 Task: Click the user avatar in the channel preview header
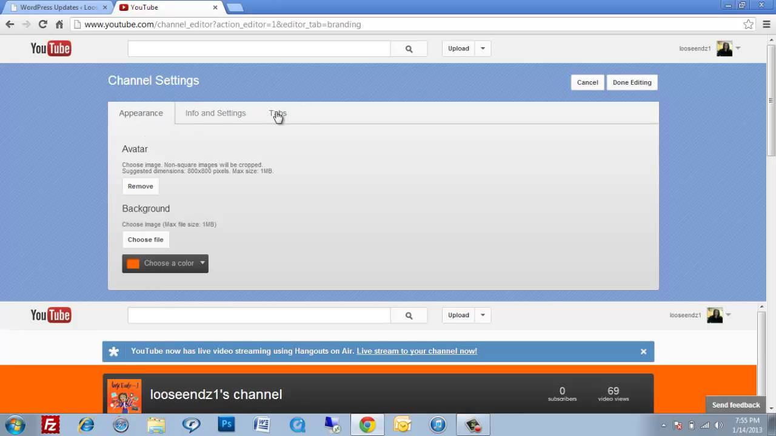(715, 315)
